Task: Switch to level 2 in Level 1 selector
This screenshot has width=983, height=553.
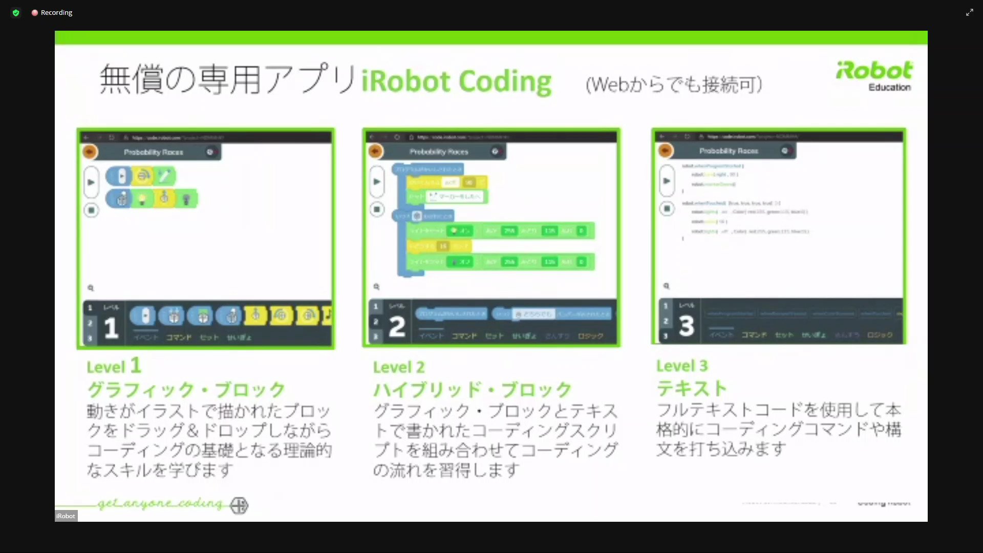Action: [x=90, y=323]
